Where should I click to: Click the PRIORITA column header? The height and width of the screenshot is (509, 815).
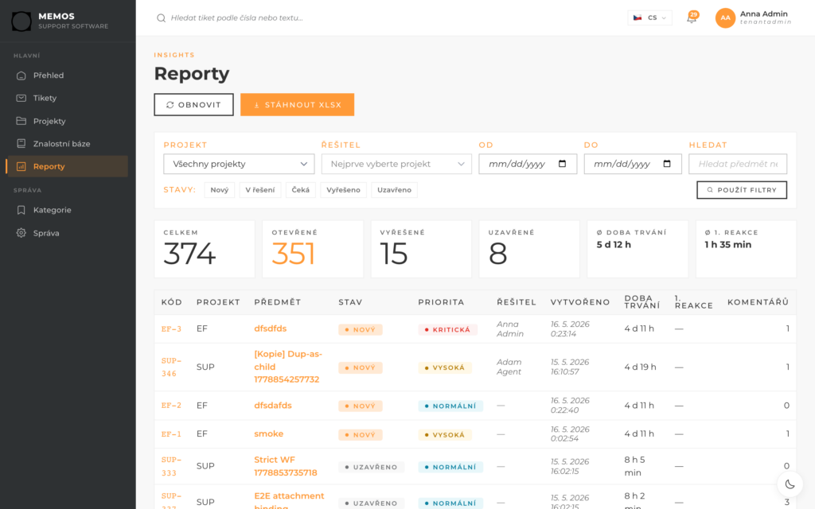click(441, 302)
